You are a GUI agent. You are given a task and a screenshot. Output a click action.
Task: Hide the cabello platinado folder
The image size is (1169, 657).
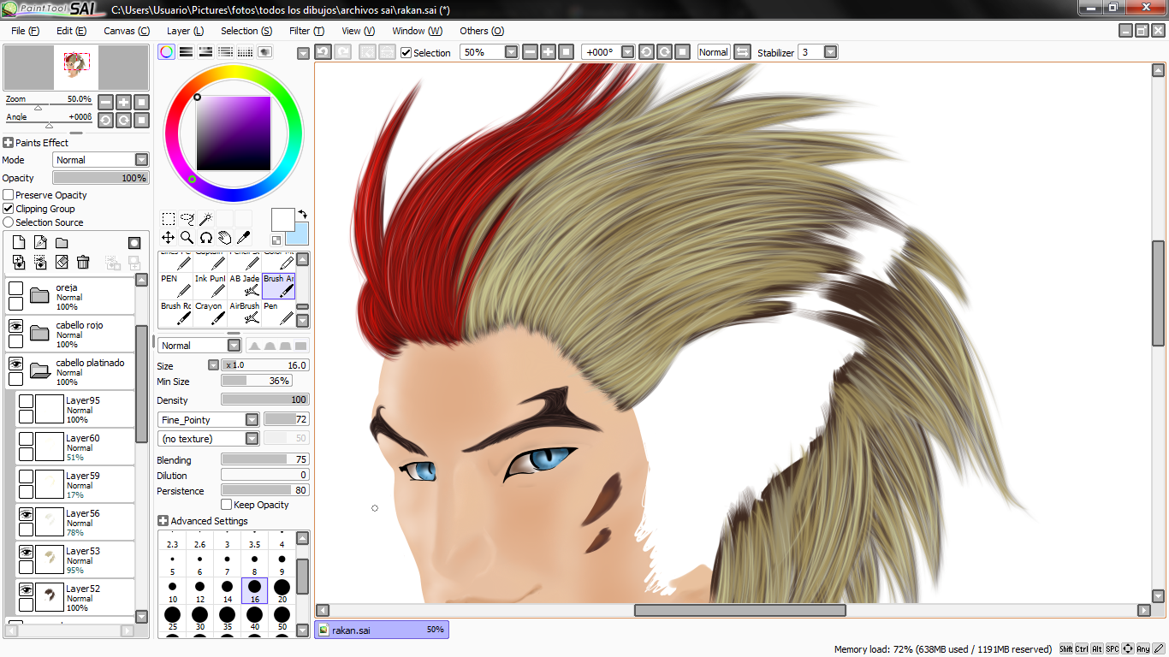(x=15, y=364)
